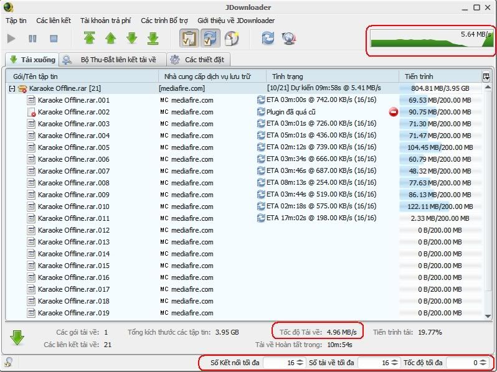Move selection to bottom of queue
497x372 pixels.
(153, 39)
